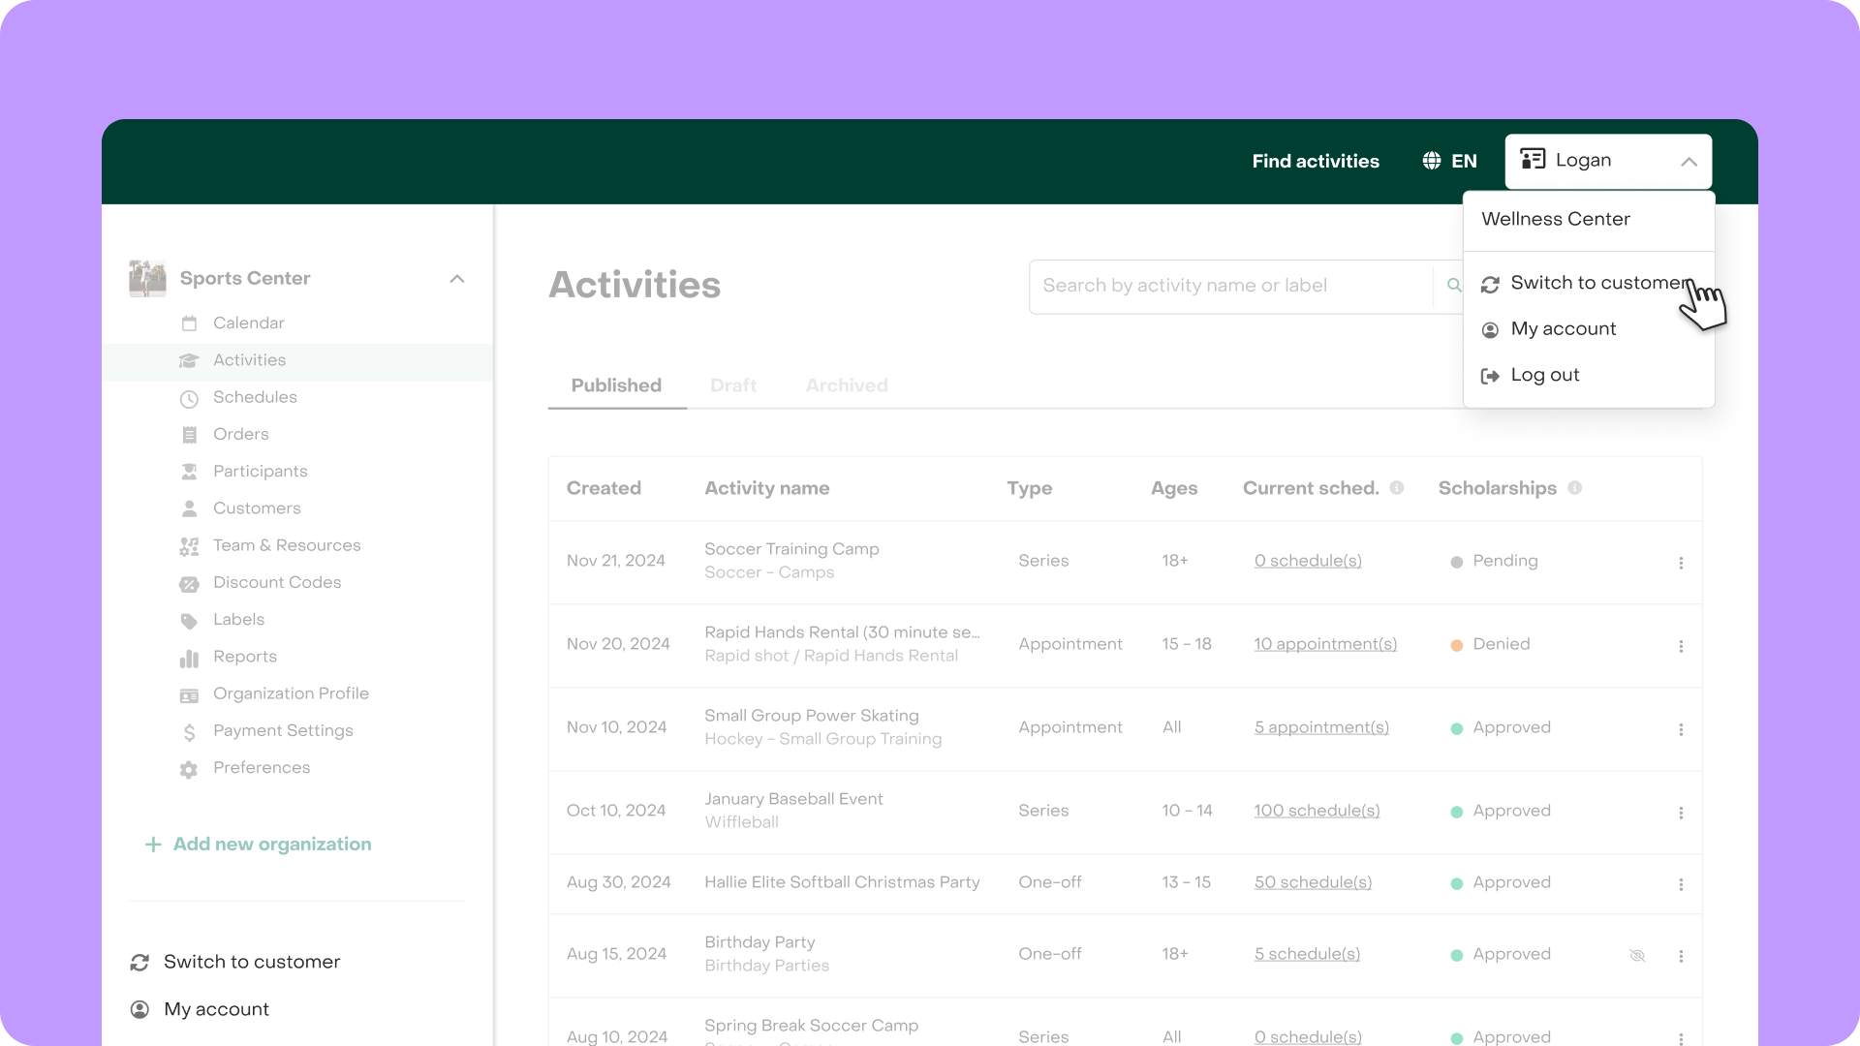
Task: Close the Logan account dropdown
Action: pyautogui.click(x=1689, y=162)
